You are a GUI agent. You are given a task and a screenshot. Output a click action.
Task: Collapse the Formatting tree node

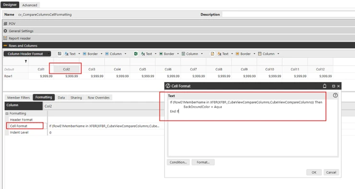click(7, 113)
